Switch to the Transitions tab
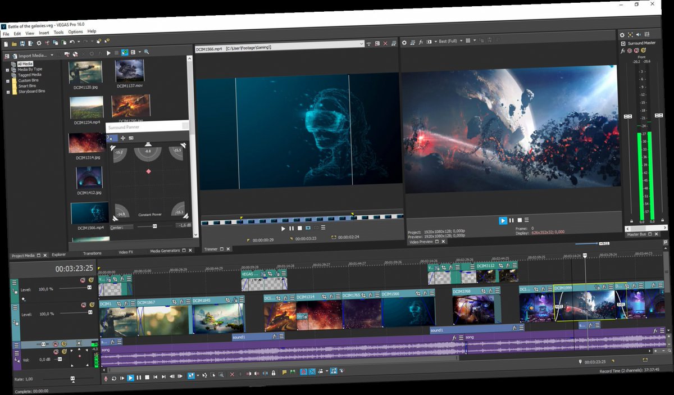This screenshot has width=674, height=395. point(92,253)
